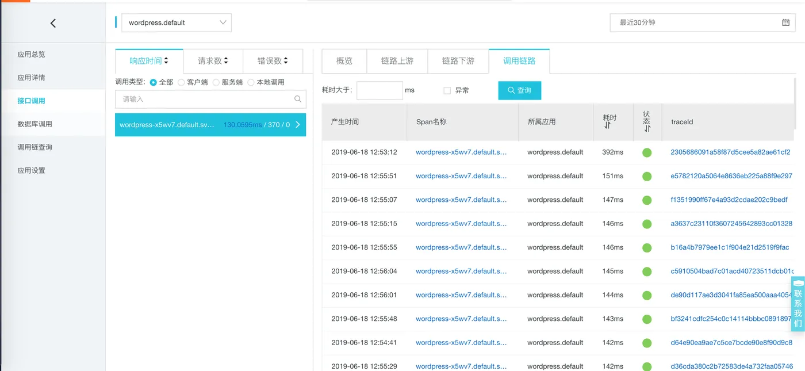Click the 144ms duration cell

click(x=613, y=294)
